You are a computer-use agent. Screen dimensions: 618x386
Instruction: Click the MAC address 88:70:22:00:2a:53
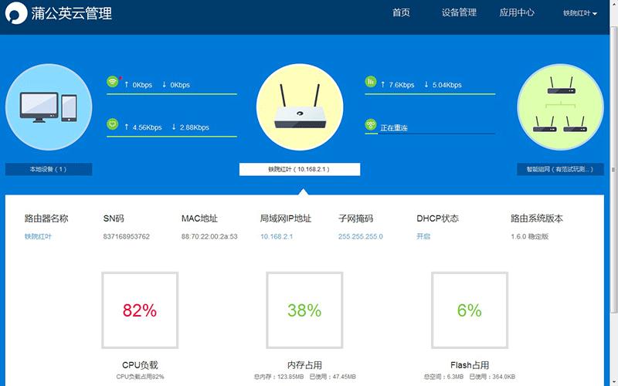pyautogui.click(x=209, y=236)
